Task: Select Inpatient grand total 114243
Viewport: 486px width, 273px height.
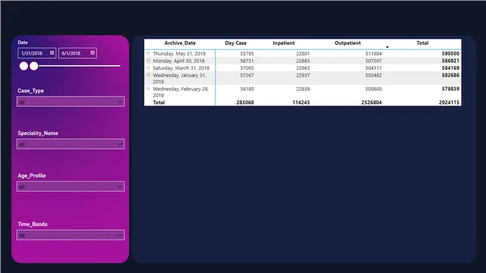Action: click(301, 102)
